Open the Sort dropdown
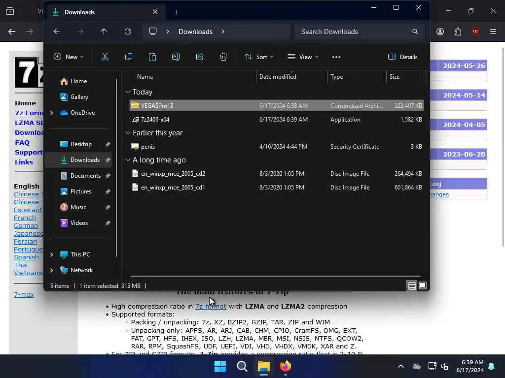Screen dimensions: 505x378 259,57
